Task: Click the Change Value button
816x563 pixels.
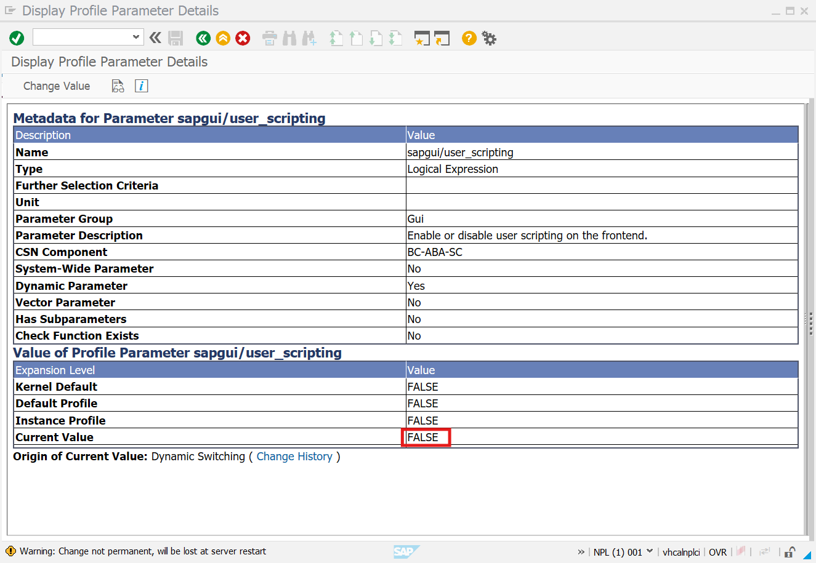Action: (x=57, y=86)
